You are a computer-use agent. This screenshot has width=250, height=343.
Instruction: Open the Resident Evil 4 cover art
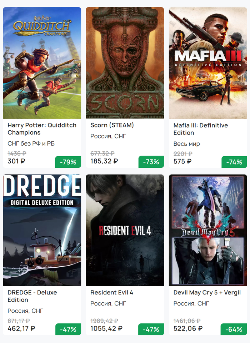[x=125, y=230]
